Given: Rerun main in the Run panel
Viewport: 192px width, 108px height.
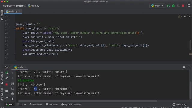Looking at the screenshot, I should tap(7, 73).
